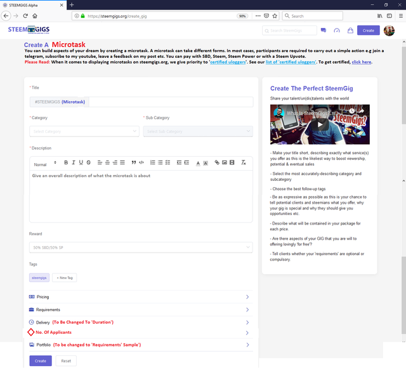Center-align description text
This screenshot has height=387, width=406.
107,162
